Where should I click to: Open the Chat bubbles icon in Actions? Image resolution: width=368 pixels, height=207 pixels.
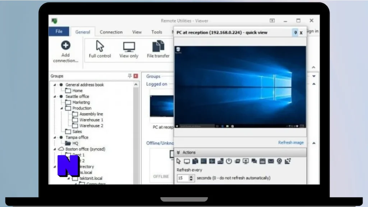pos(254,161)
